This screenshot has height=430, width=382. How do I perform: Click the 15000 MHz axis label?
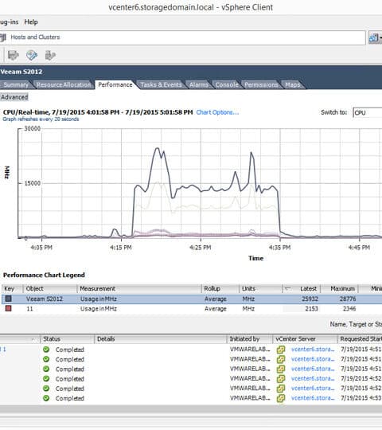pyautogui.click(x=33, y=183)
